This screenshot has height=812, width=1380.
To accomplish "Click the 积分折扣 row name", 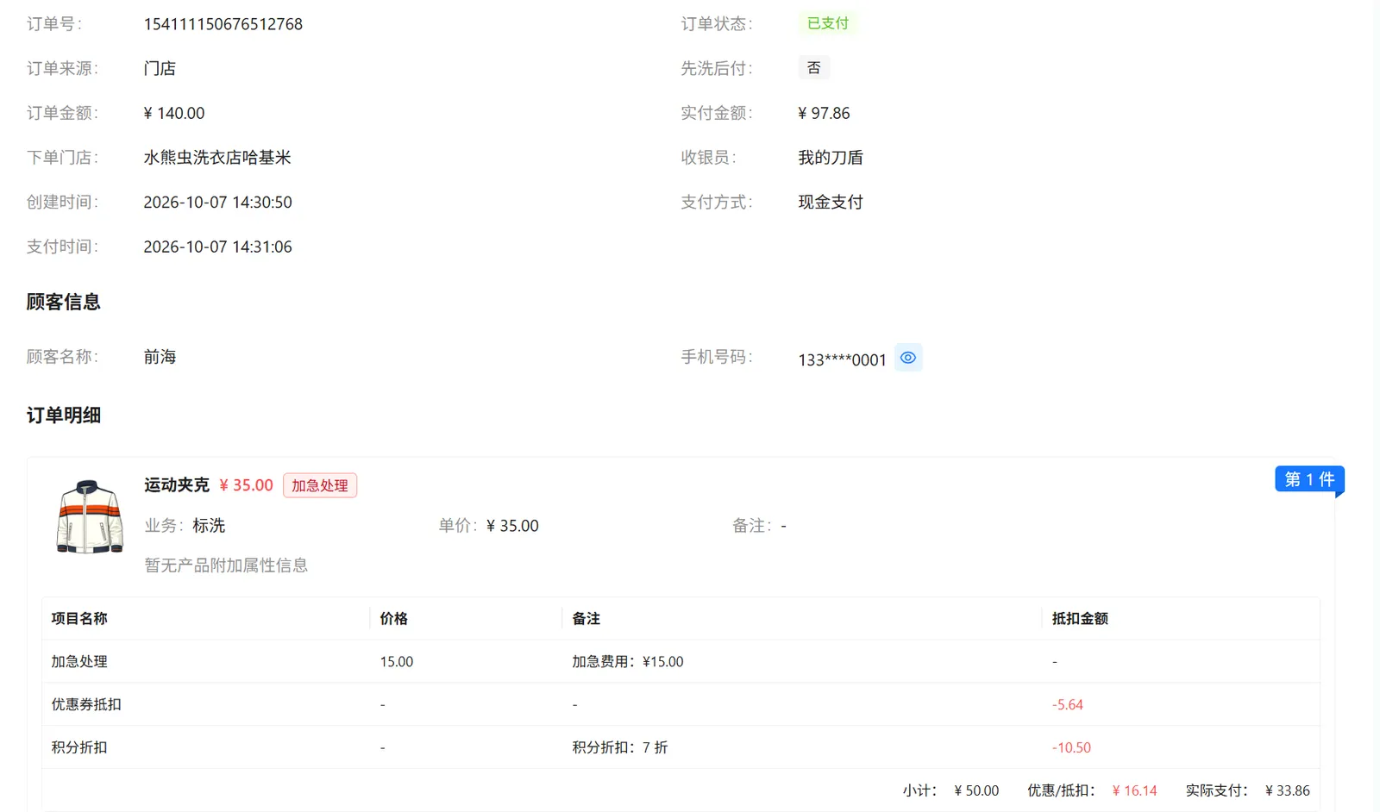I will [x=79, y=748].
